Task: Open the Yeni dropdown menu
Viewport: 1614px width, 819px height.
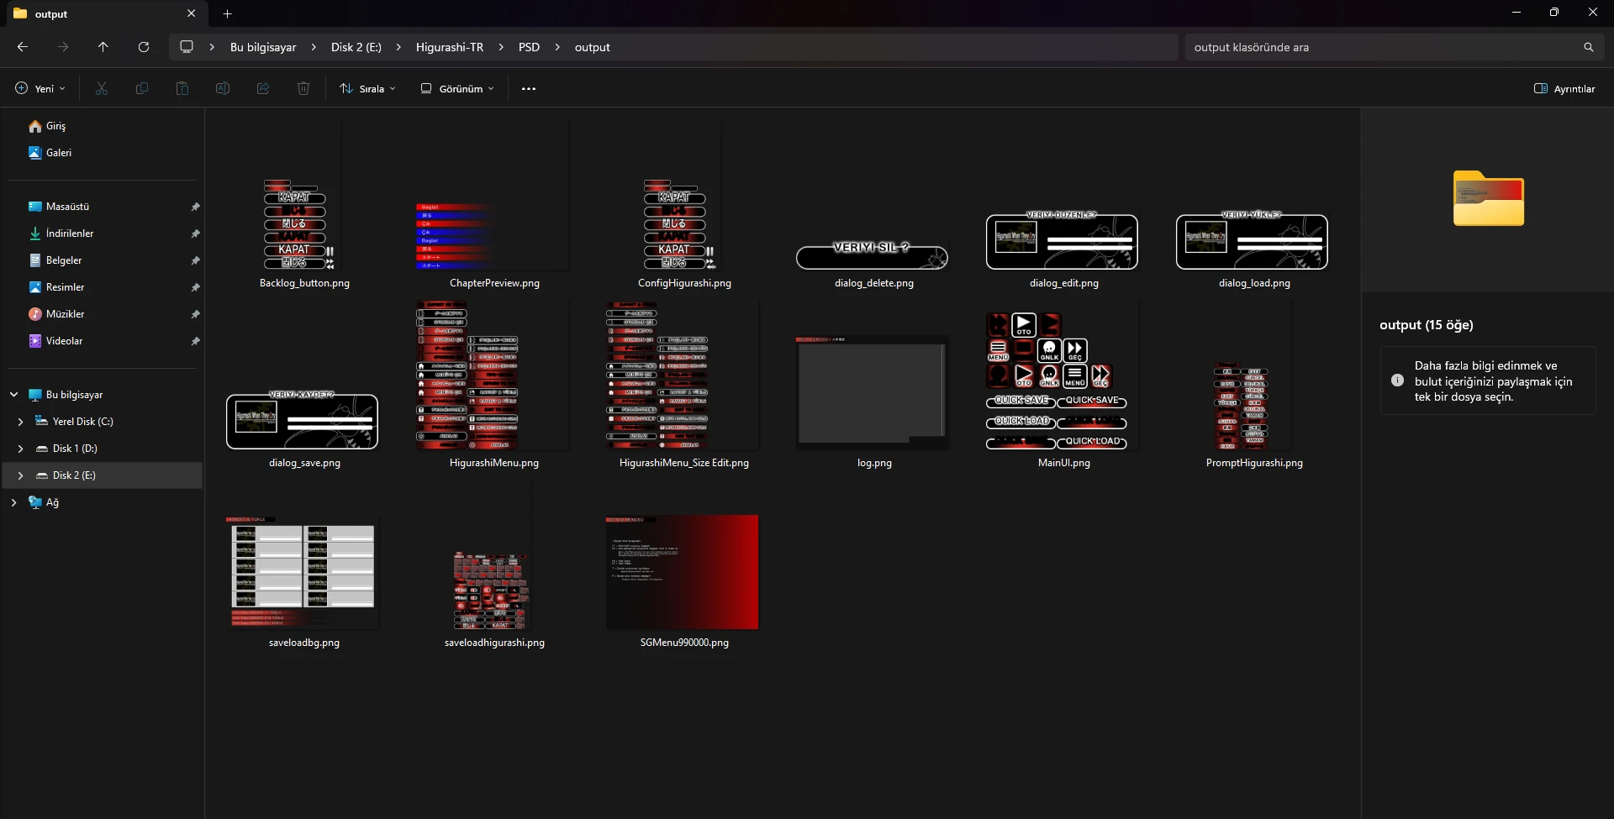Action: 40,88
